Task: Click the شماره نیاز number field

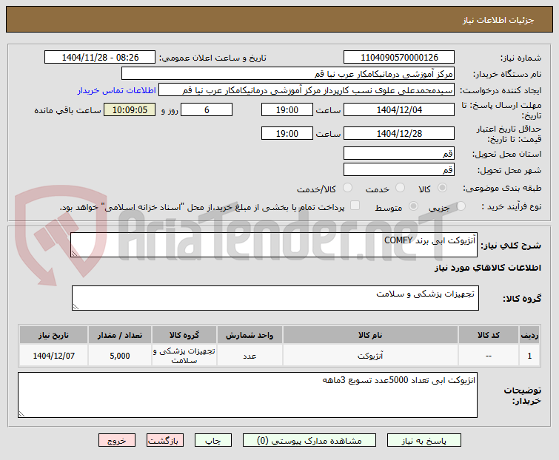Action: pyautogui.click(x=399, y=57)
